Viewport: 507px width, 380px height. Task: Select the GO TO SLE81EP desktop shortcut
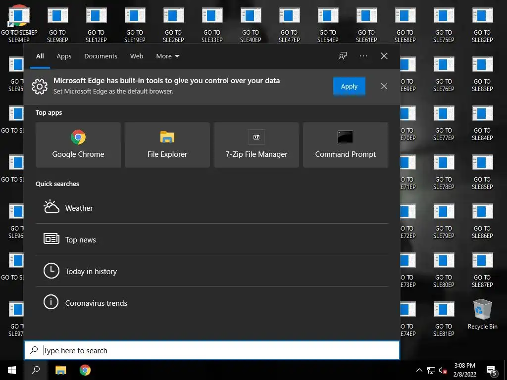pyautogui.click(x=444, y=319)
